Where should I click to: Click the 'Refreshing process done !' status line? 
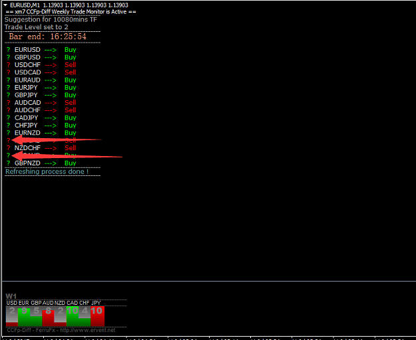47,172
